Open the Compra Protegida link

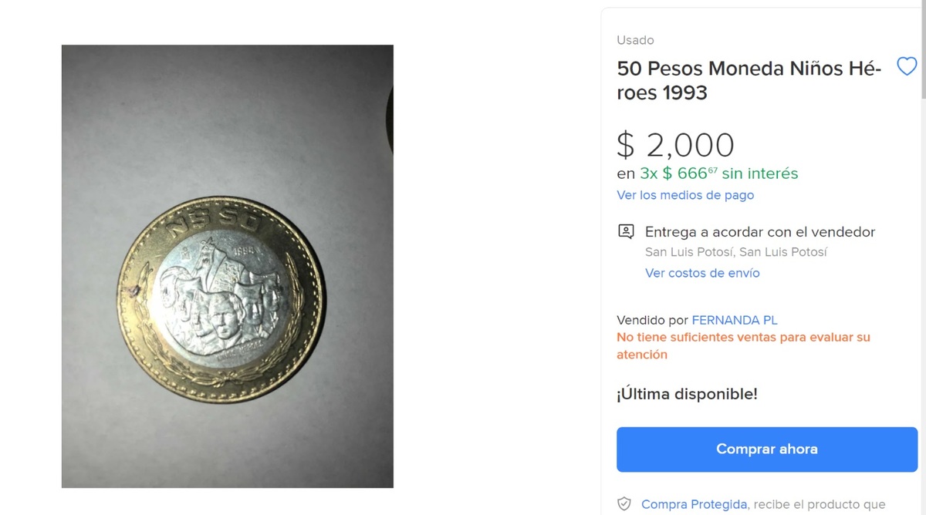click(x=694, y=504)
